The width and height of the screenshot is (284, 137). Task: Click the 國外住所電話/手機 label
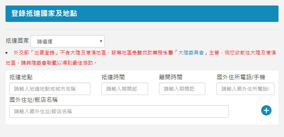[x=241, y=77]
